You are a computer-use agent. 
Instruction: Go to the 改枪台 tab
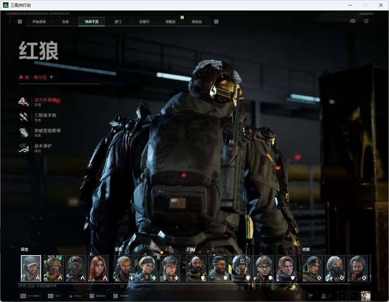tap(197, 22)
